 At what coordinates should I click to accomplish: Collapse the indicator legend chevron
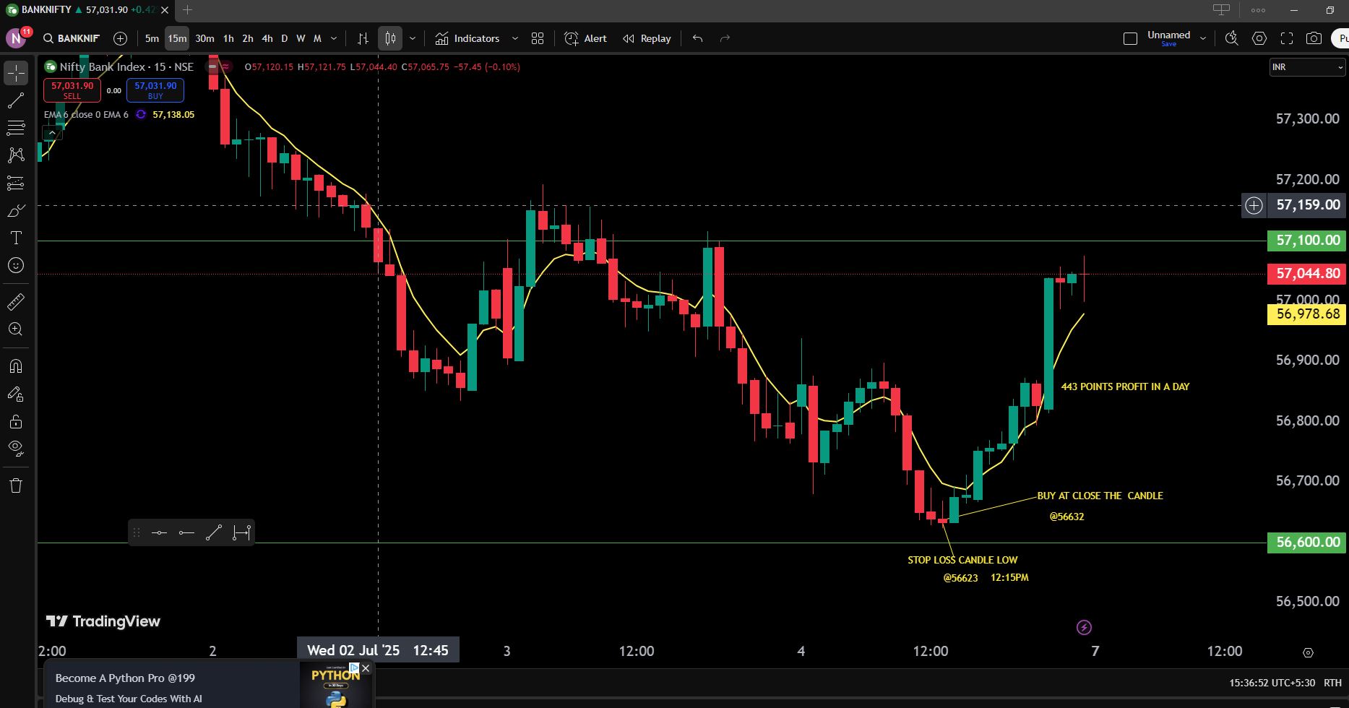(x=52, y=133)
